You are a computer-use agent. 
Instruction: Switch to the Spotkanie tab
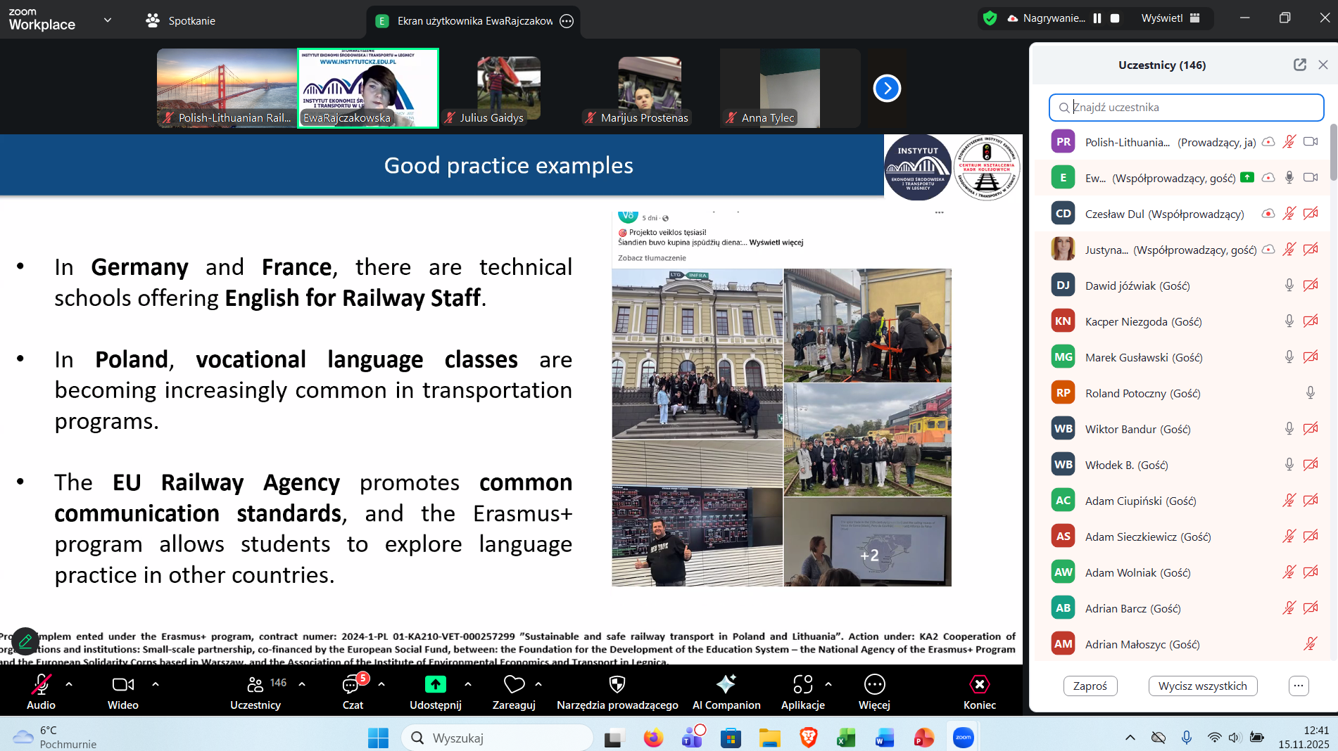[181, 20]
